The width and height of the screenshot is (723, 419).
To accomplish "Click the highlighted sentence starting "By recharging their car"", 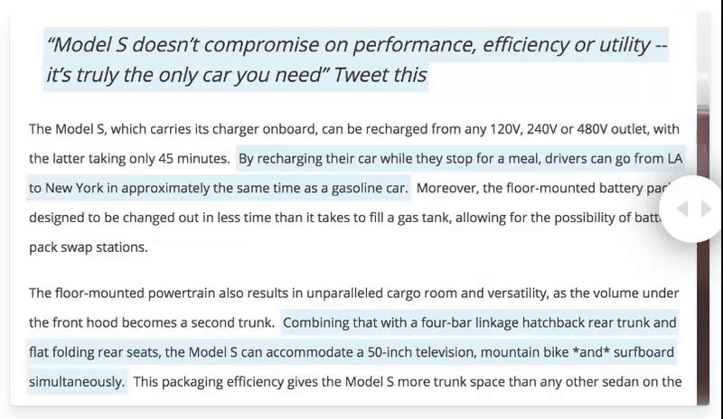I will pos(460,159).
